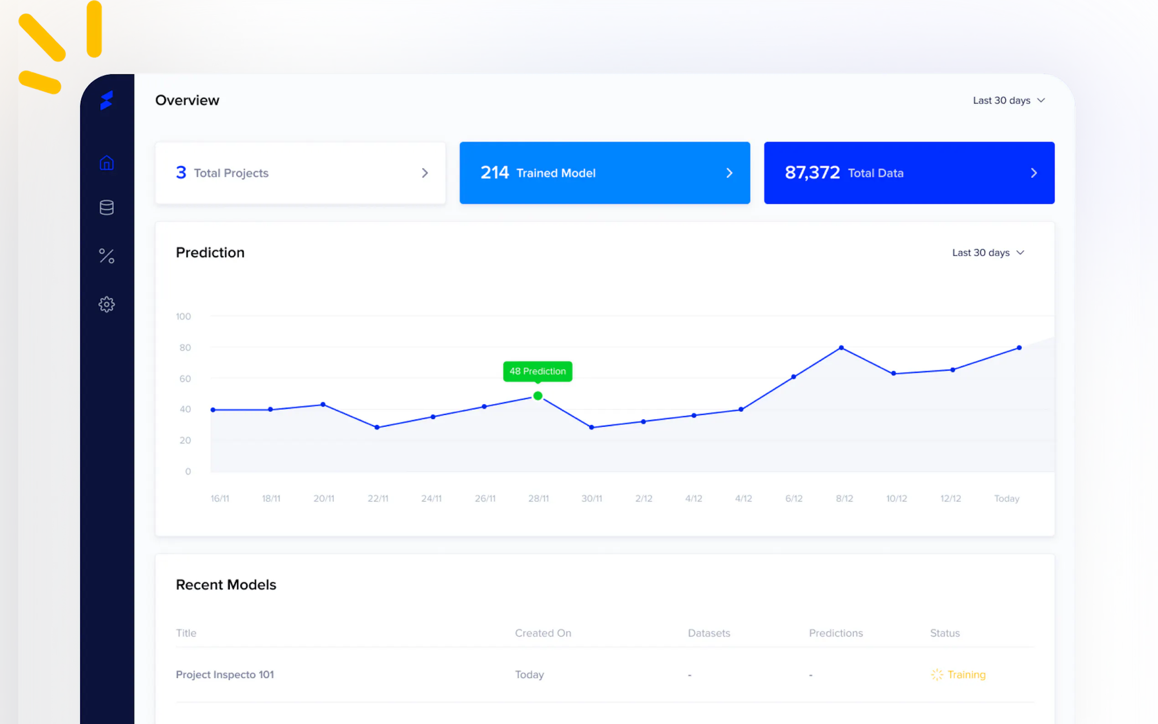The width and height of the screenshot is (1158, 724).
Task: Sort by Created On column header
Action: [x=543, y=633]
